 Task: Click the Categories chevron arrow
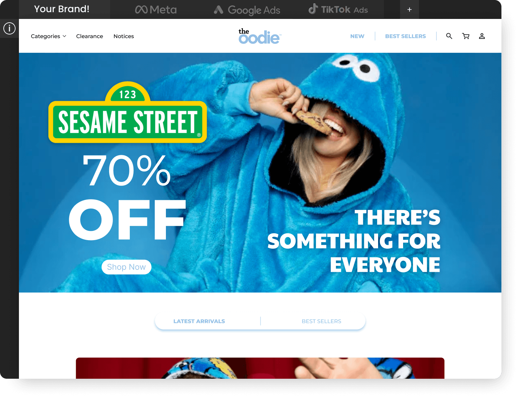pos(65,36)
